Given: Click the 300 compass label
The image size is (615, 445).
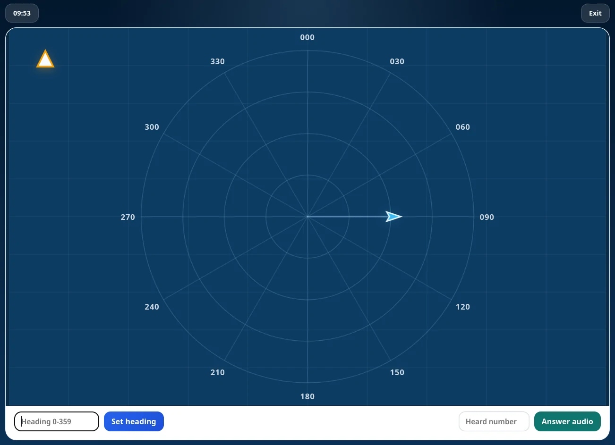Looking at the screenshot, I should pyautogui.click(x=152, y=127).
